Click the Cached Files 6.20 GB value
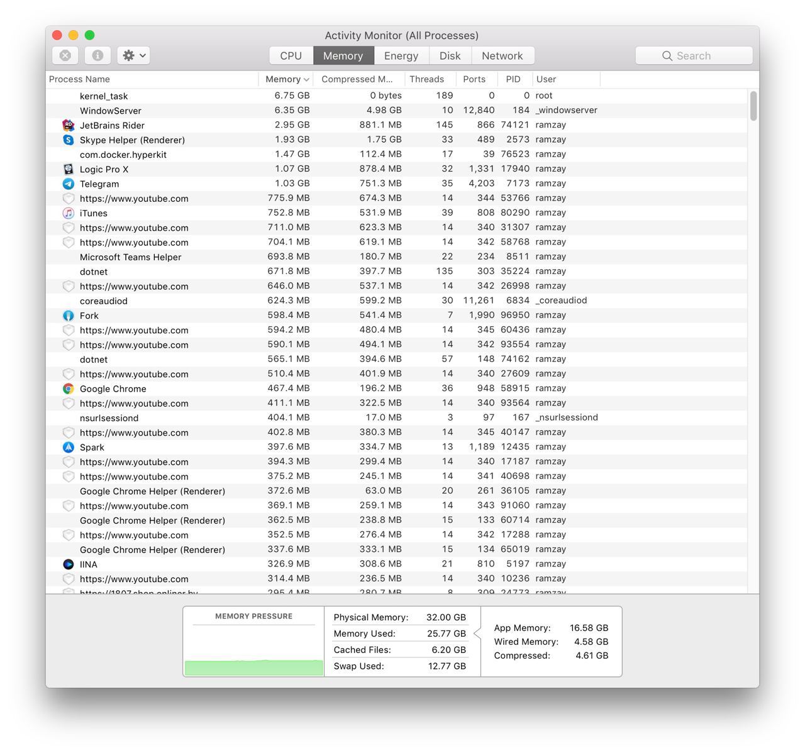This screenshot has height=753, width=805. click(x=448, y=650)
